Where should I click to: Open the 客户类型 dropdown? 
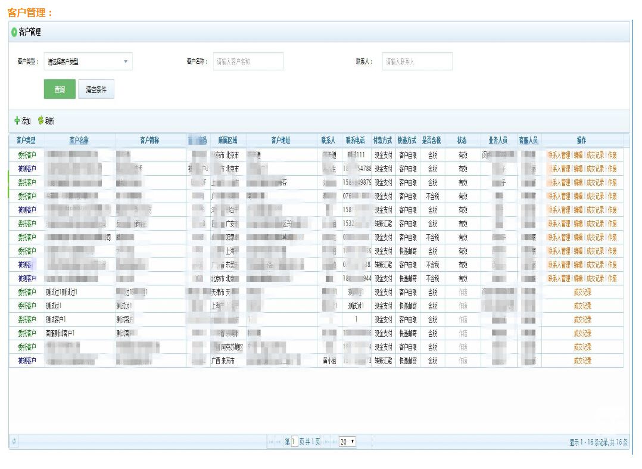(x=88, y=61)
